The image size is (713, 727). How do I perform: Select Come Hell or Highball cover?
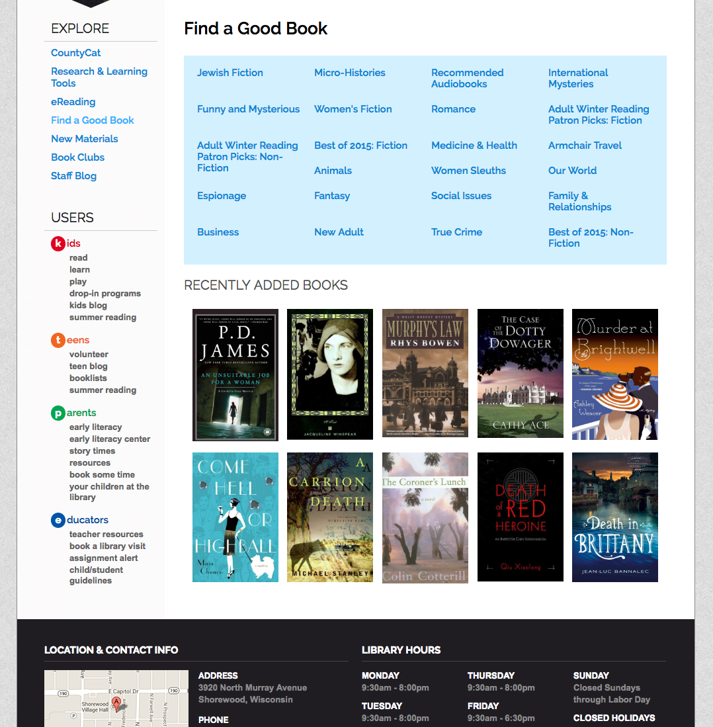click(x=235, y=517)
